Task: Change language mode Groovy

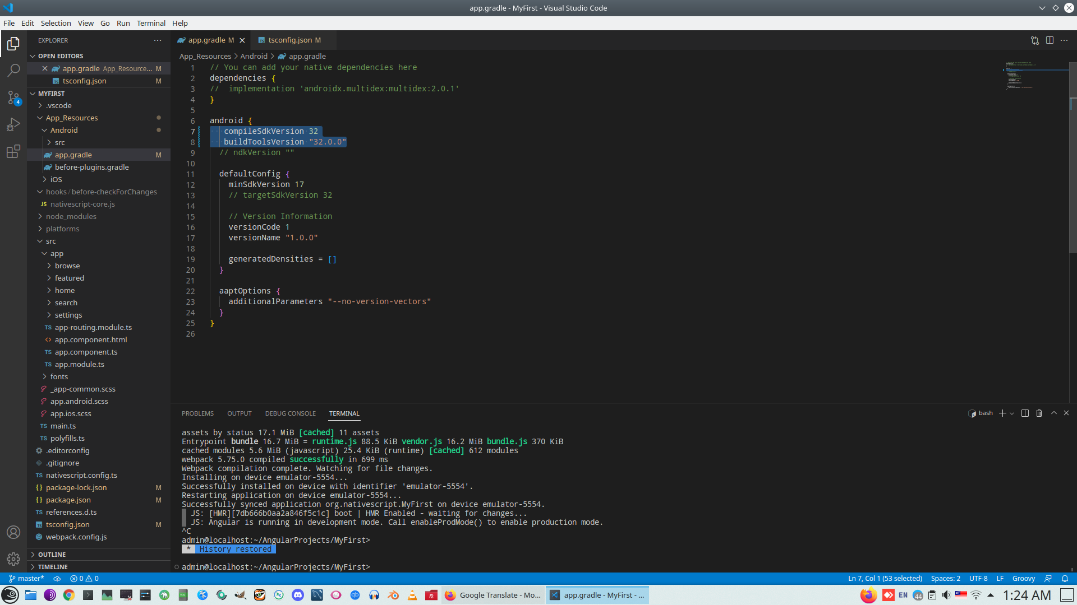Action: click(x=1023, y=579)
